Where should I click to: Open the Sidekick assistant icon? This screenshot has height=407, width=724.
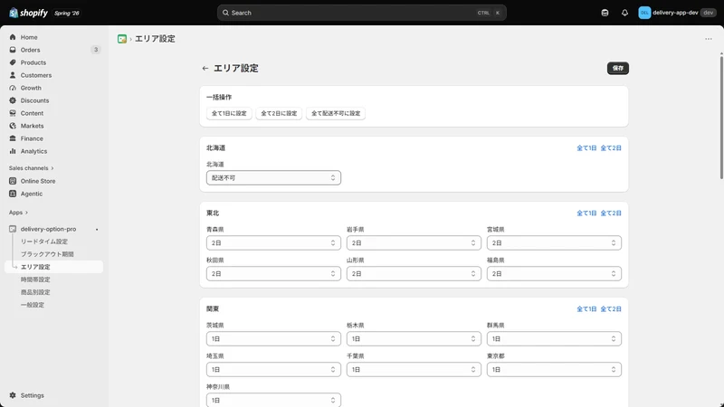point(605,13)
